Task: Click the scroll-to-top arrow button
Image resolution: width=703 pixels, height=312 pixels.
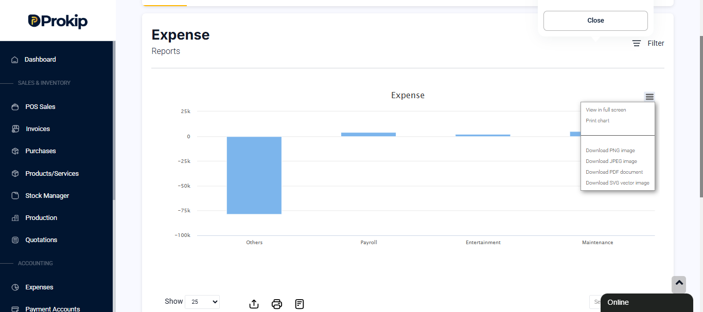Action: click(x=679, y=284)
